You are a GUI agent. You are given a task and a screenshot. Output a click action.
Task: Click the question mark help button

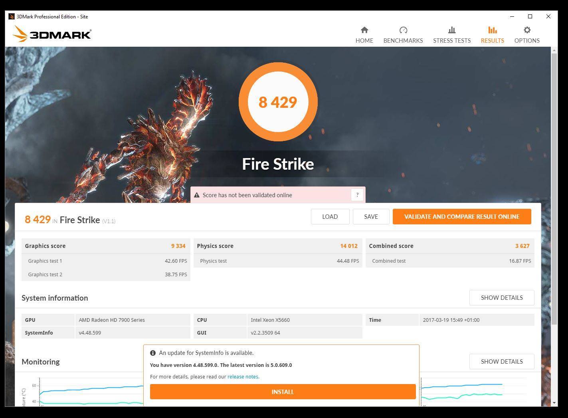[357, 195]
